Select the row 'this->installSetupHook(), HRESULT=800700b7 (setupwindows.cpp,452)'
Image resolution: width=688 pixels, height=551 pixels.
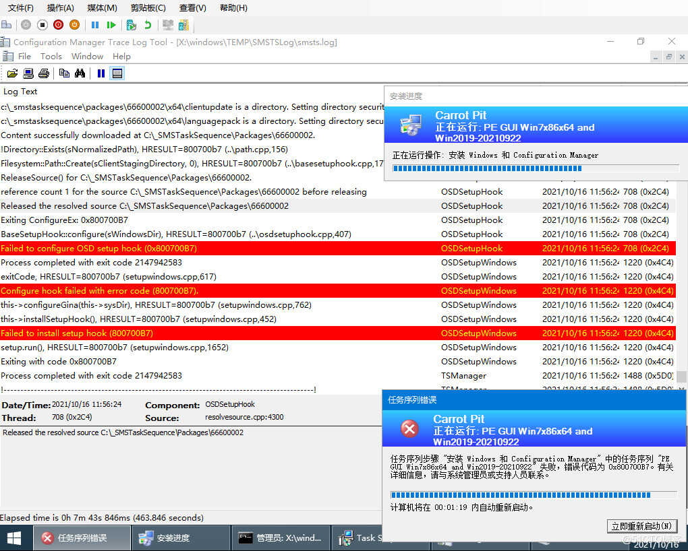click(x=337, y=319)
